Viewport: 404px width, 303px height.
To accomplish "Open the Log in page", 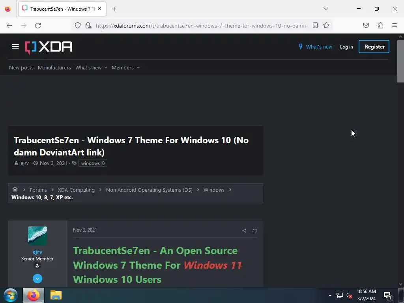I will coord(346,47).
